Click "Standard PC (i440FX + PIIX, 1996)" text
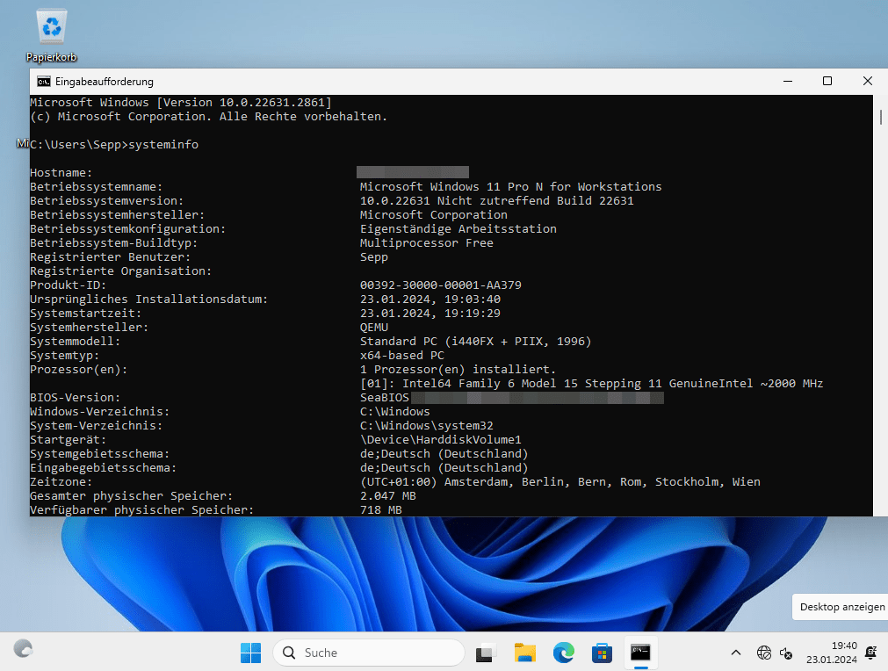888x671 pixels. pyautogui.click(x=476, y=342)
